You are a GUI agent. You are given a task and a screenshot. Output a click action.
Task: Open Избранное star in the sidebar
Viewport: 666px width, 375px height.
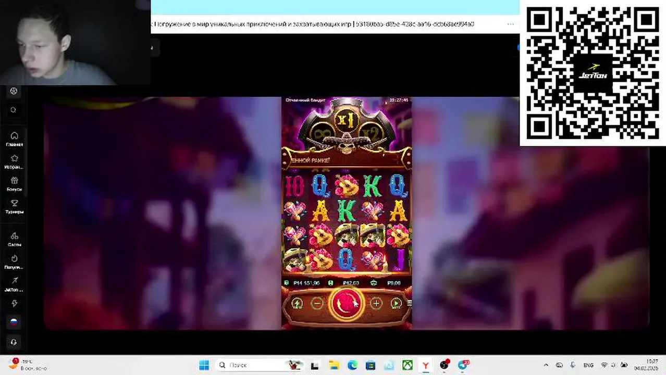tap(14, 162)
